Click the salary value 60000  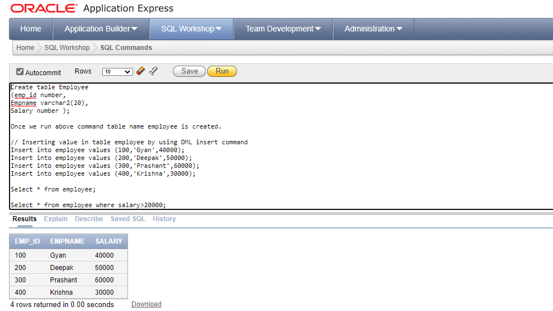click(104, 280)
